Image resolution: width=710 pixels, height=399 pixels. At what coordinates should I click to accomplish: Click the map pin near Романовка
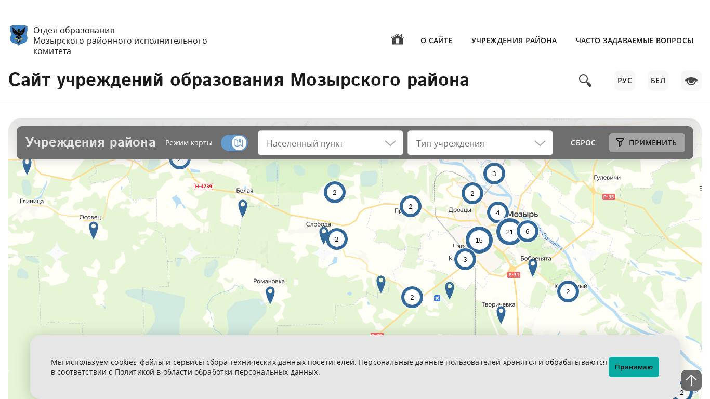click(x=270, y=294)
